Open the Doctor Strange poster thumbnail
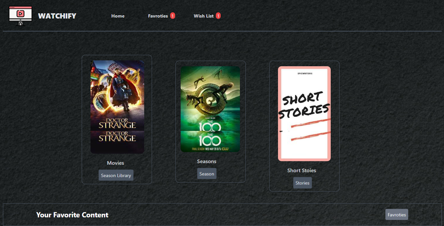The image size is (444, 226). pos(118,107)
